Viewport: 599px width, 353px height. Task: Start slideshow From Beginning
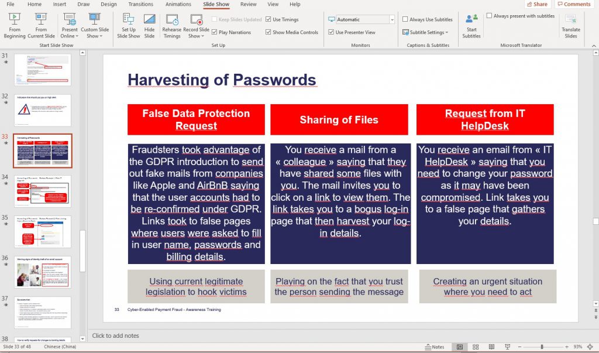15,26
